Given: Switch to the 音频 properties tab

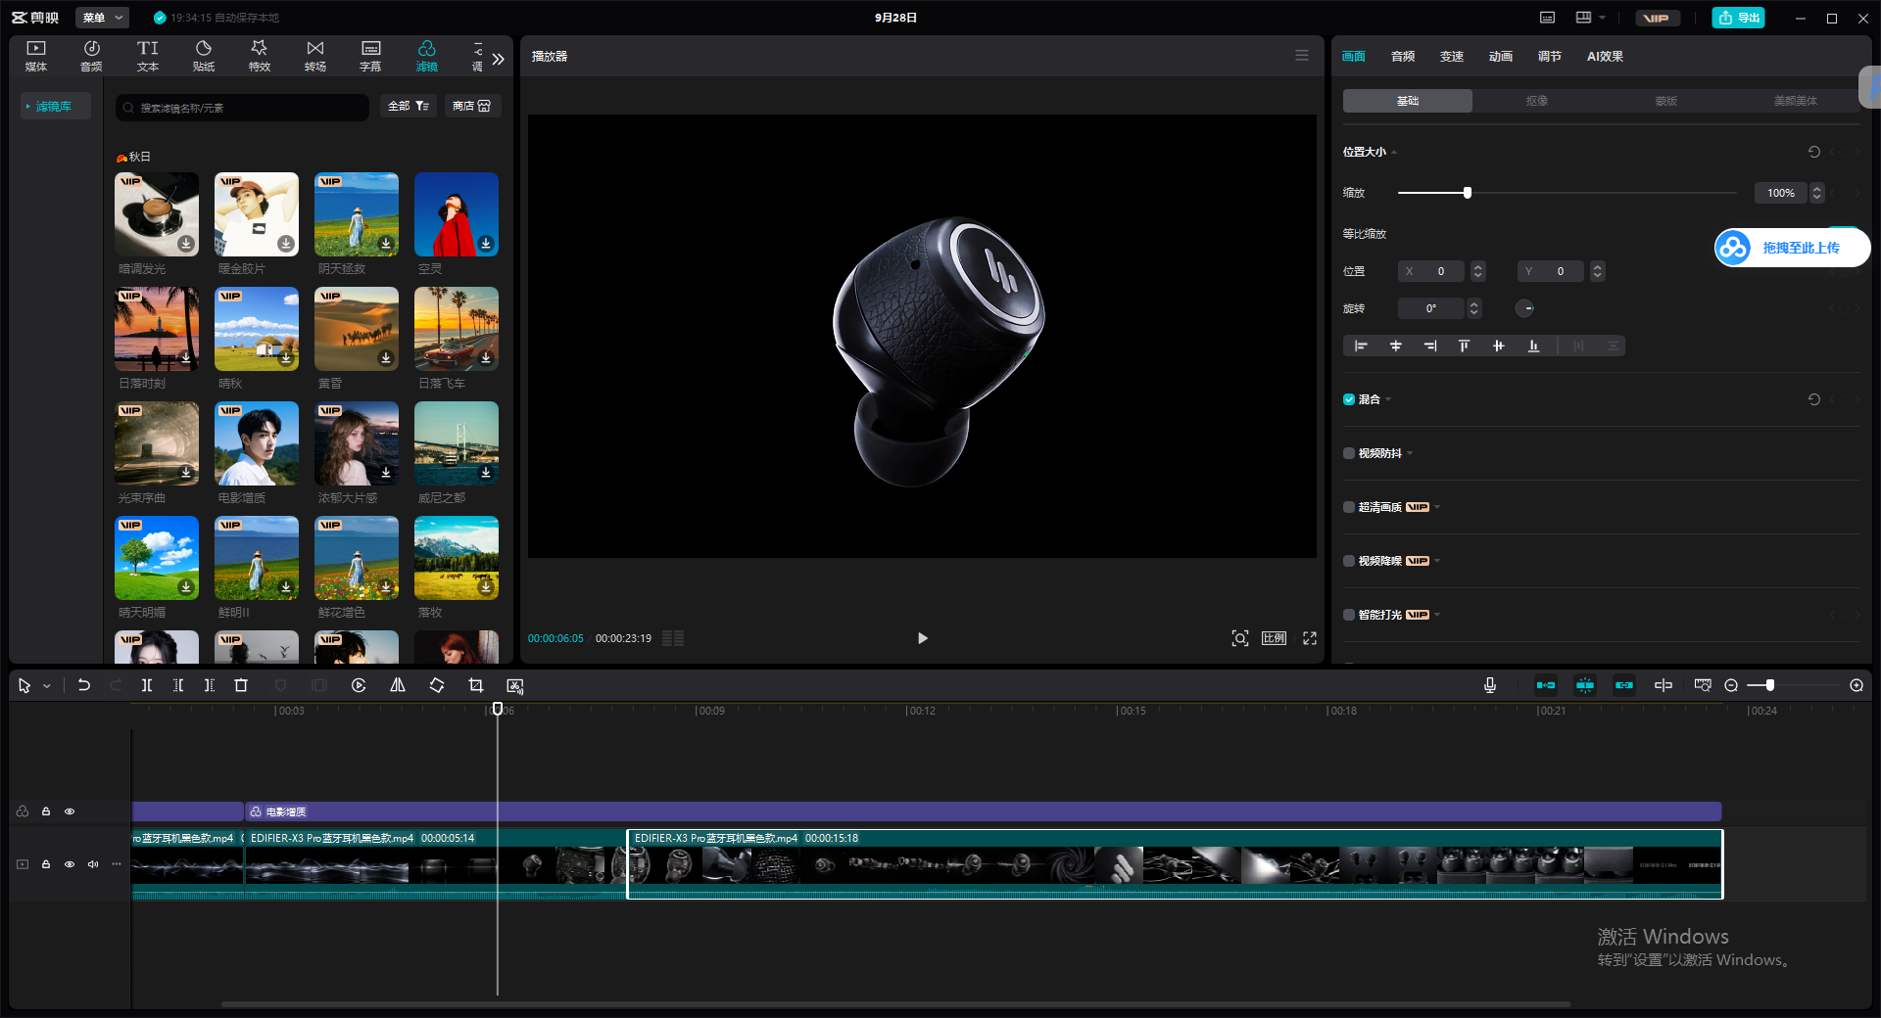Looking at the screenshot, I should [1403, 57].
